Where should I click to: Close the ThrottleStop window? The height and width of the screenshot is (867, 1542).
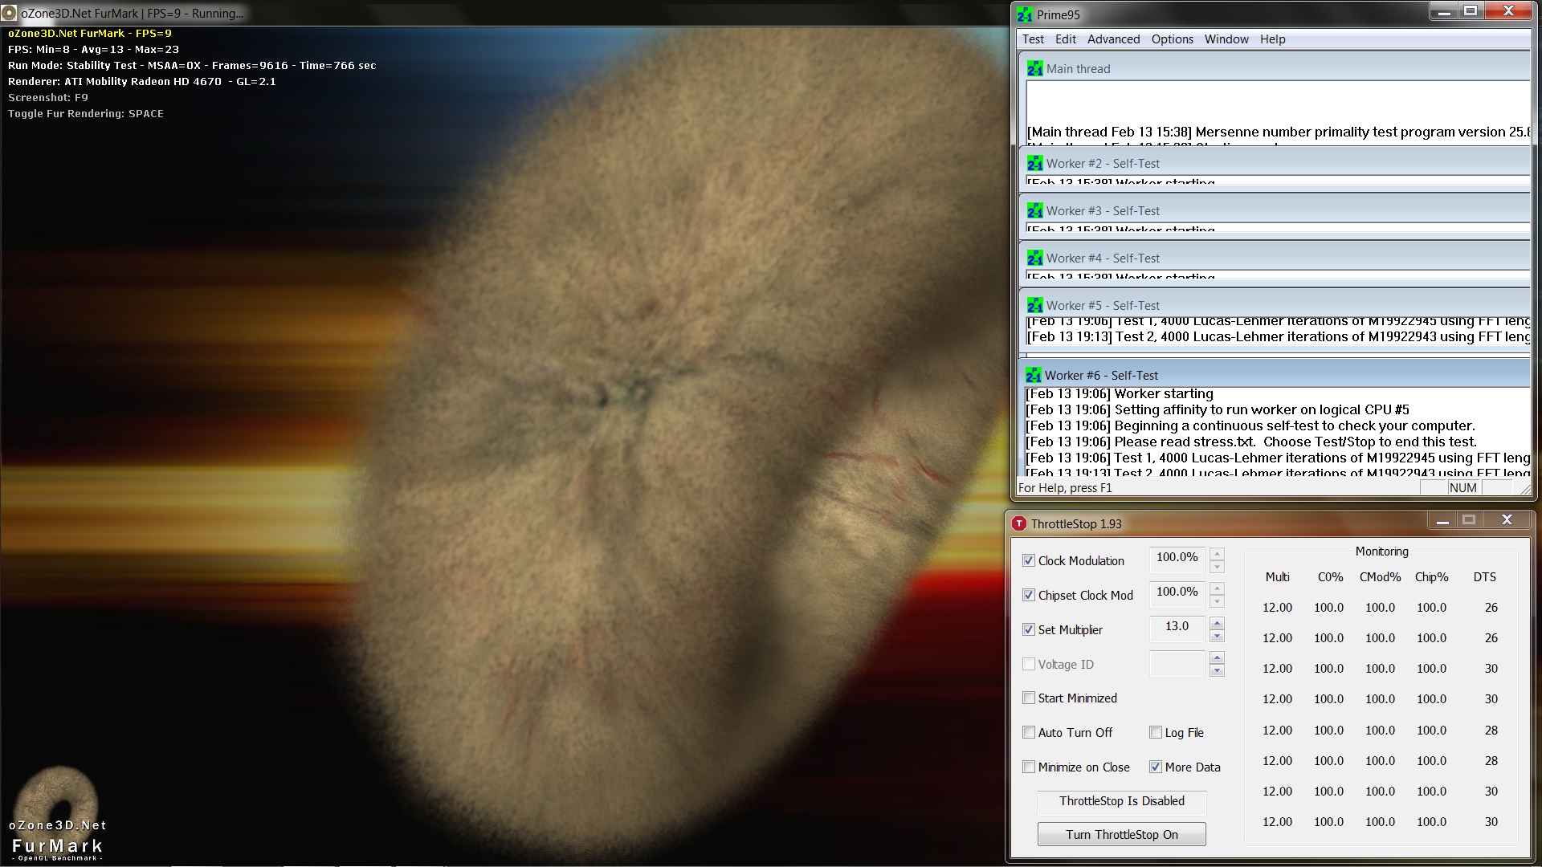click(x=1507, y=521)
